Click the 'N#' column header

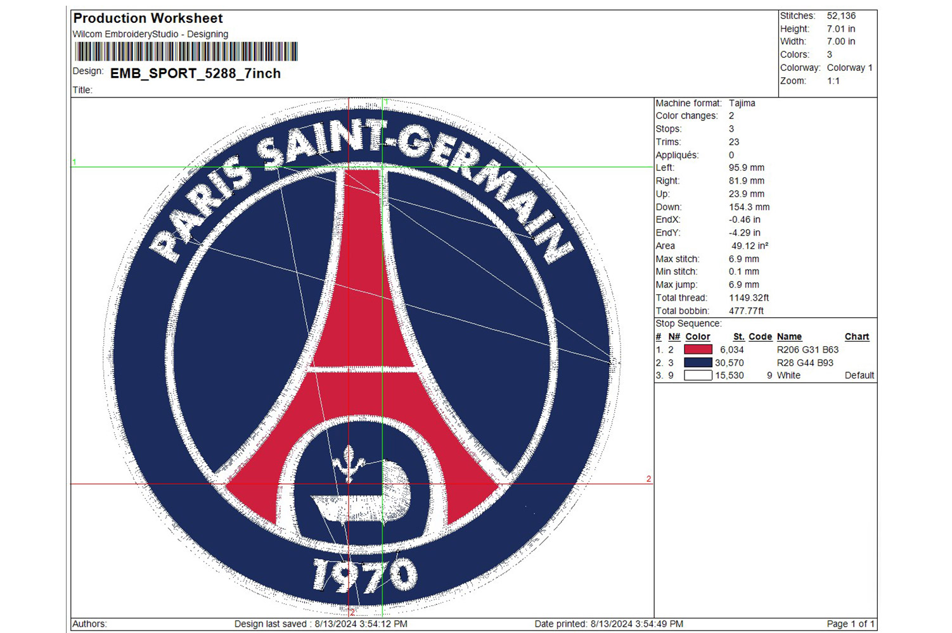point(674,337)
